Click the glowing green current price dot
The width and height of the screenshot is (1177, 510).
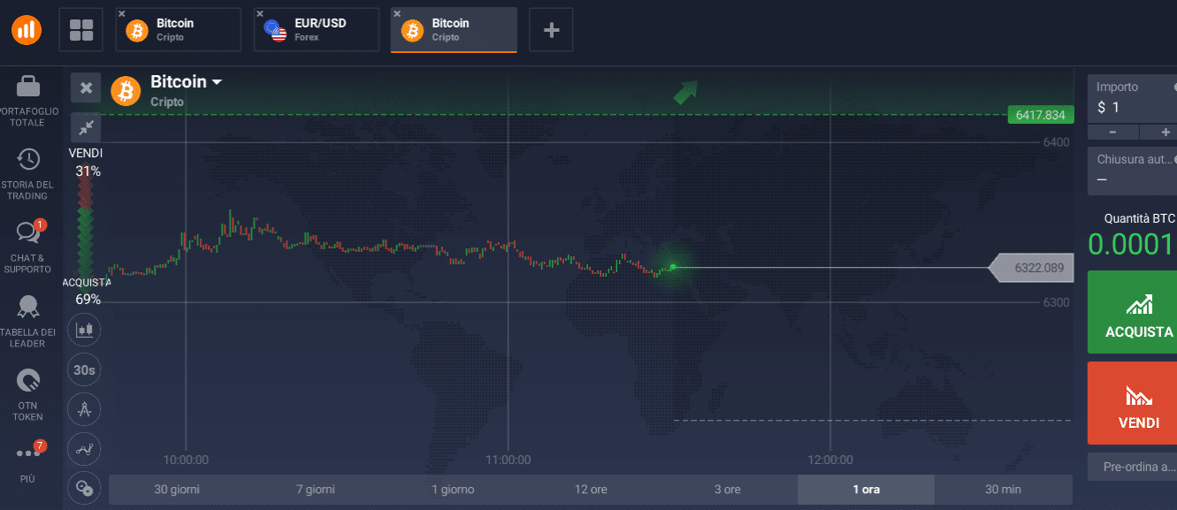tap(673, 267)
